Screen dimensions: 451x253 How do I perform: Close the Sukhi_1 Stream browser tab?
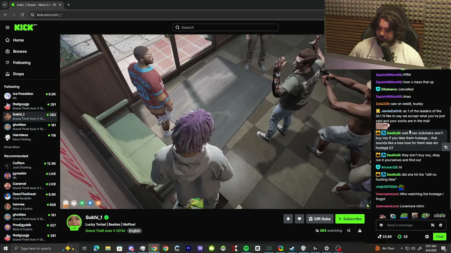click(x=60, y=5)
